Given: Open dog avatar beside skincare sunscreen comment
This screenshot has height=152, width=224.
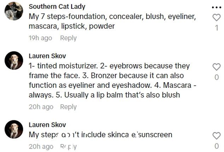Looking at the screenshot, I should pos(14,129).
